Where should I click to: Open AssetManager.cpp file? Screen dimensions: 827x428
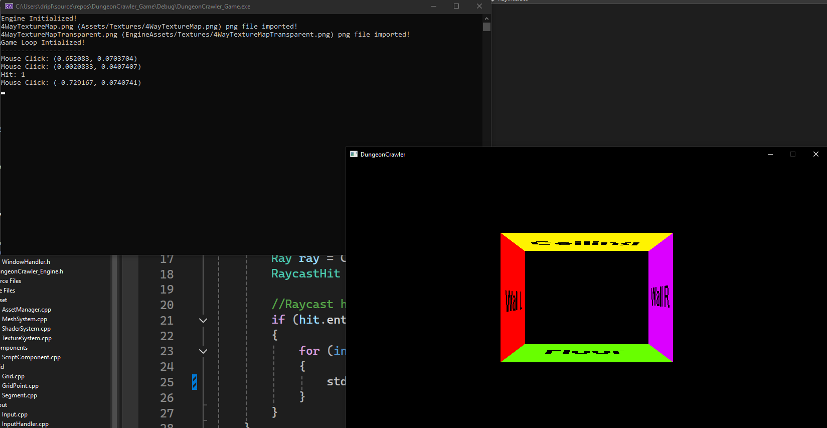pyautogui.click(x=27, y=310)
